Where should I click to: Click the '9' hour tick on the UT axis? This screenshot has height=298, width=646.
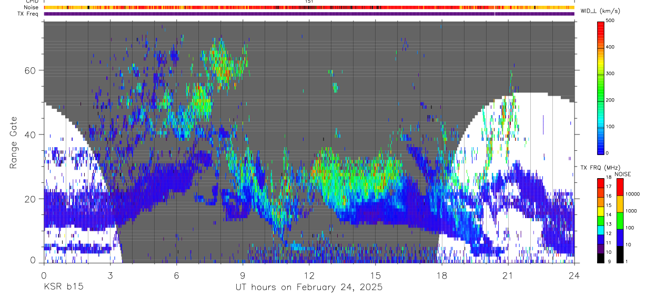tap(243, 275)
